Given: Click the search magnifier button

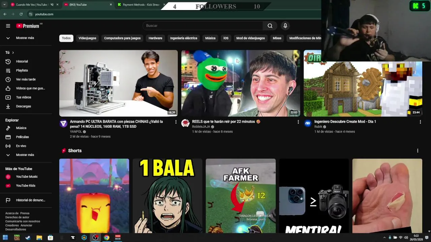Looking at the screenshot, I should pyautogui.click(x=270, y=26).
